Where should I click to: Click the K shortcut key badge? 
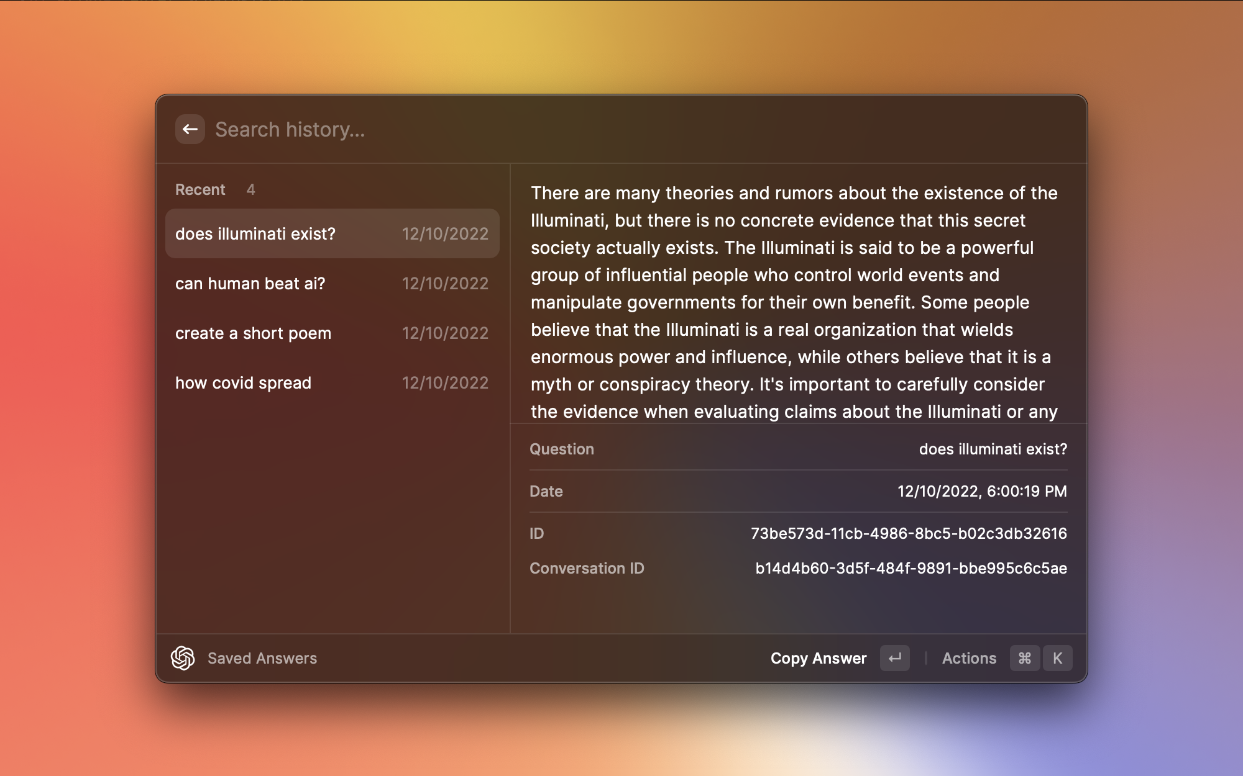tap(1057, 658)
